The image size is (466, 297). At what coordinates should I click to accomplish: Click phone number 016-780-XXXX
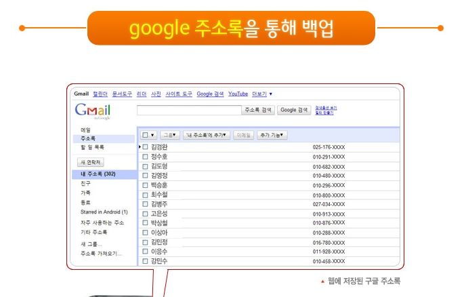329,243
